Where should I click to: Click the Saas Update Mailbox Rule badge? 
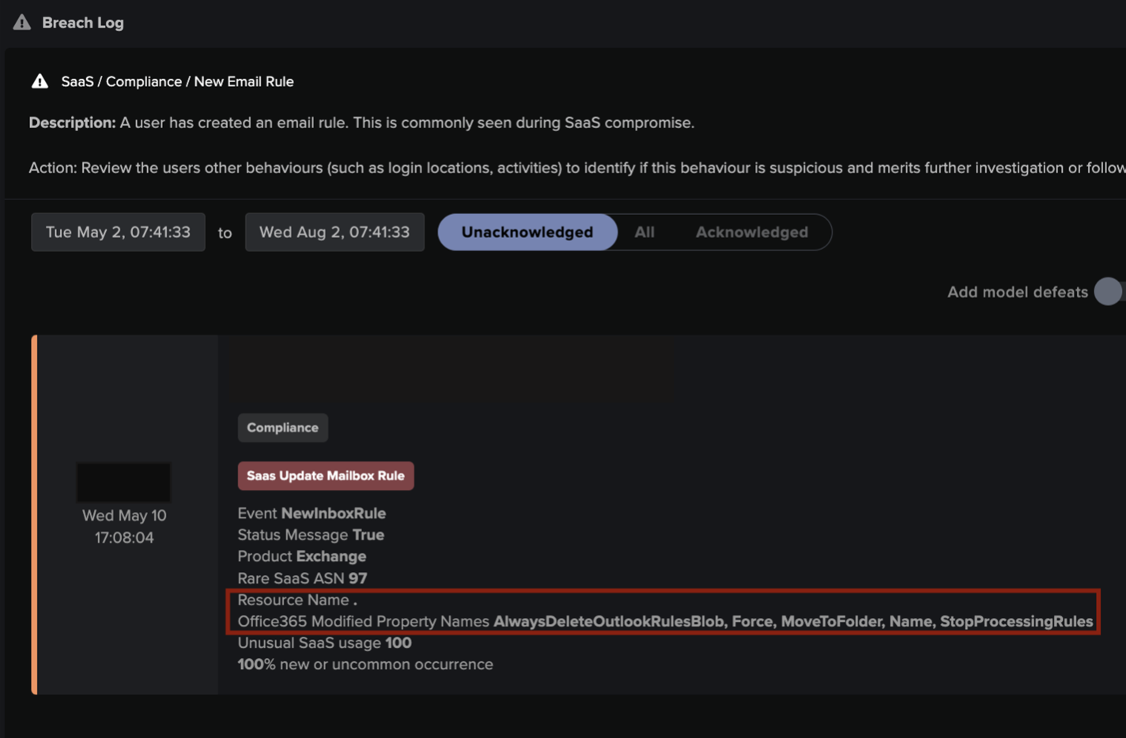[325, 476]
